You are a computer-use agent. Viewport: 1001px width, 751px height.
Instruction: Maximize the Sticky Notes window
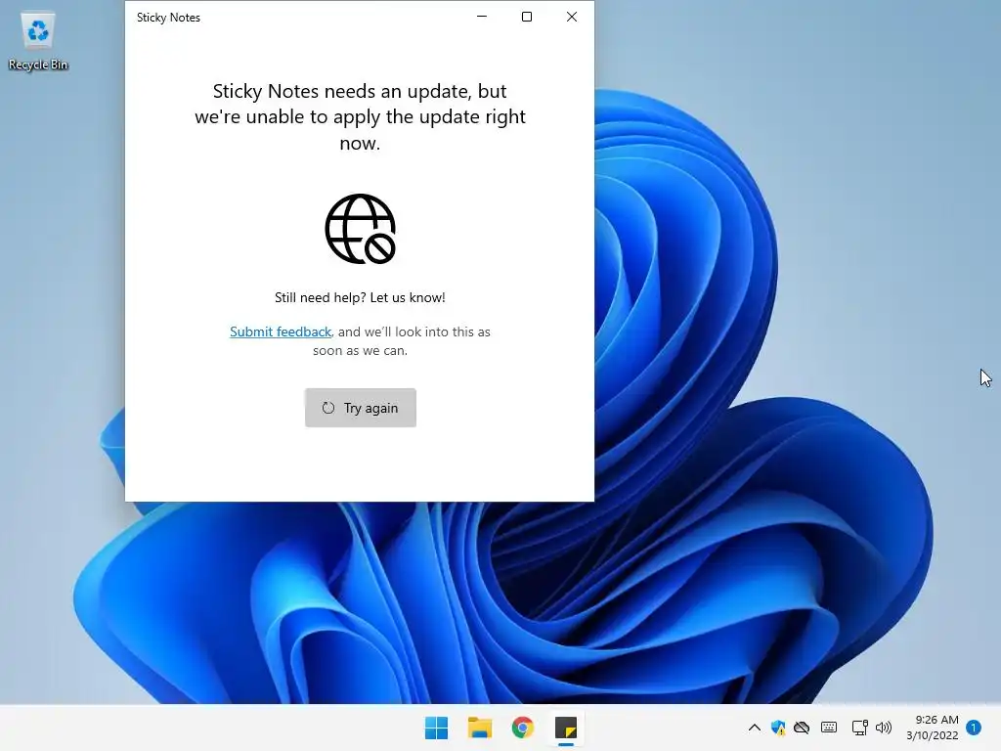pyautogui.click(x=527, y=17)
